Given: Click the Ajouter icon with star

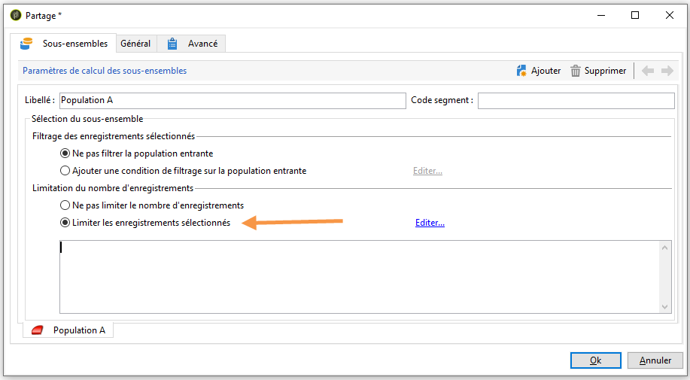Looking at the screenshot, I should click(521, 71).
